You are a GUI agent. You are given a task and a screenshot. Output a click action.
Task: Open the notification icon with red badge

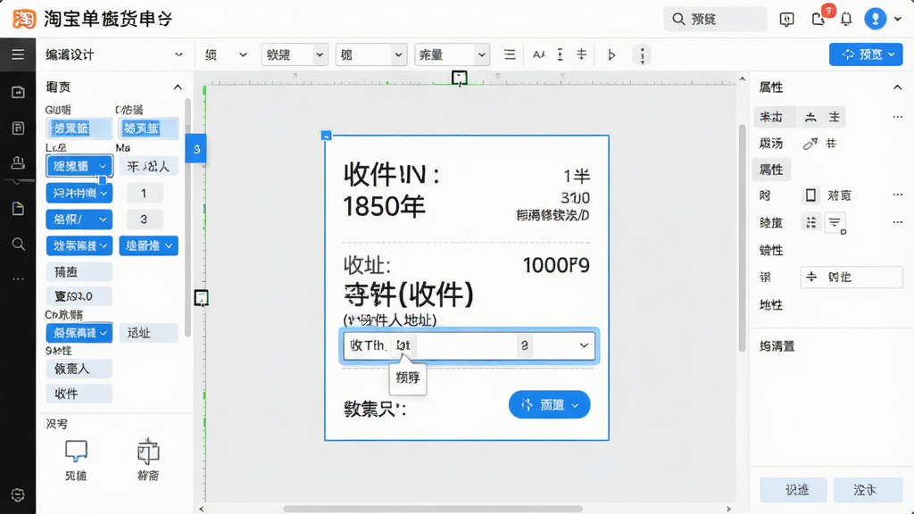819,18
